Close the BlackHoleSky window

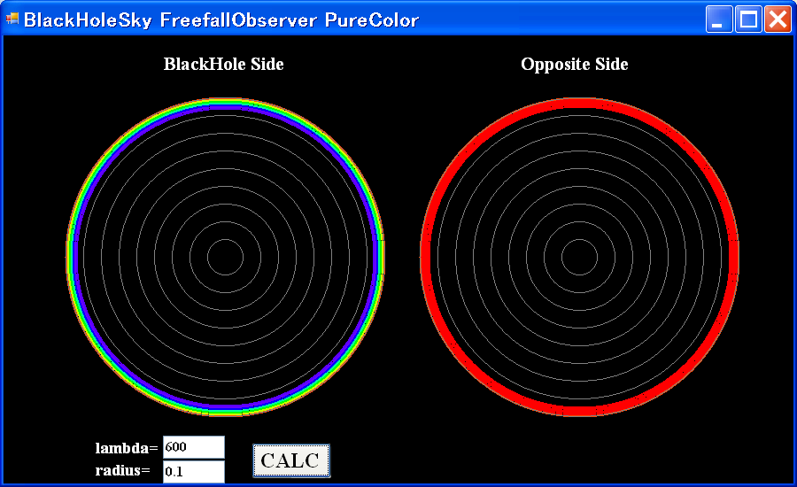click(778, 19)
